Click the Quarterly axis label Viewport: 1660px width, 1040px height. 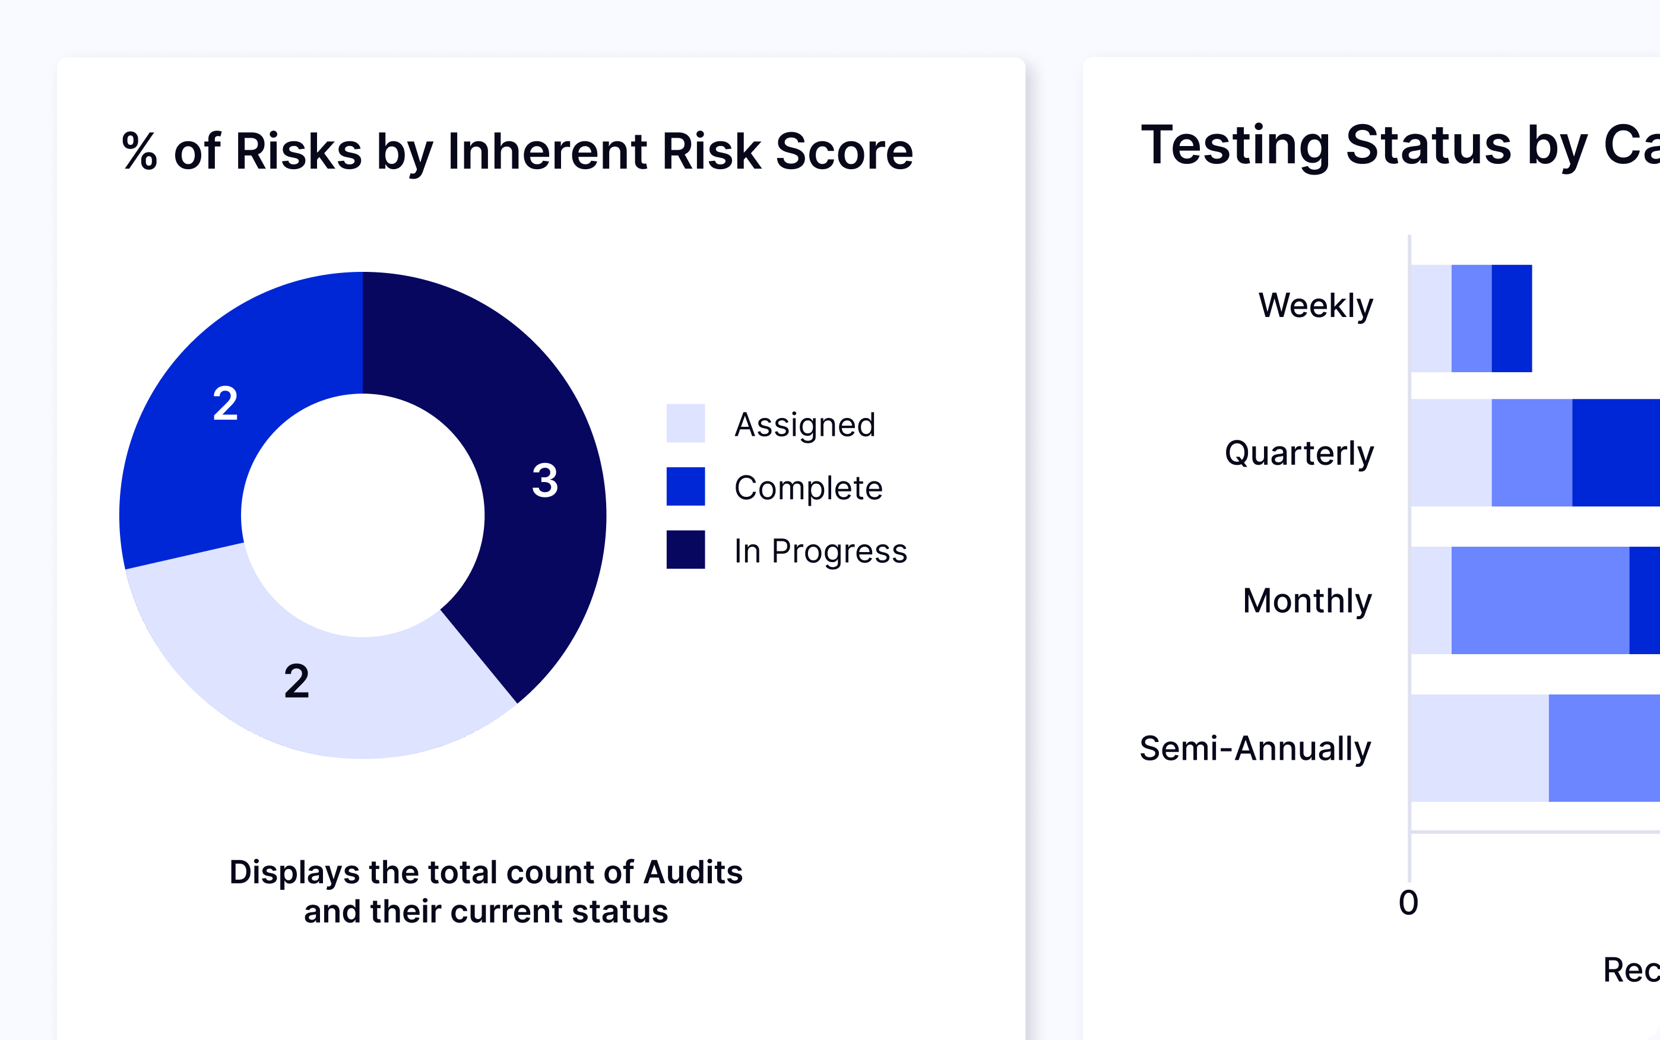tap(1299, 454)
